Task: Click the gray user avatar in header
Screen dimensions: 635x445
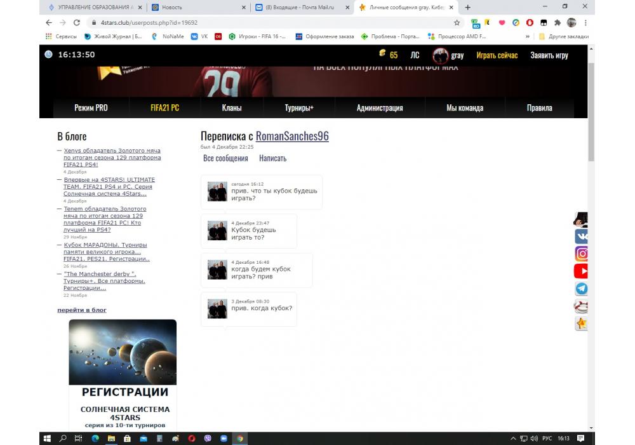Action: click(x=440, y=55)
